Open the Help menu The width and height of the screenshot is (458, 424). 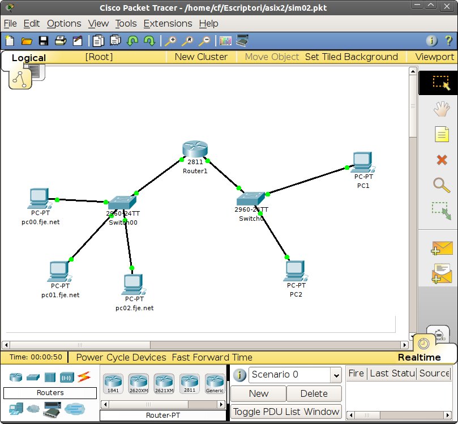[208, 23]
